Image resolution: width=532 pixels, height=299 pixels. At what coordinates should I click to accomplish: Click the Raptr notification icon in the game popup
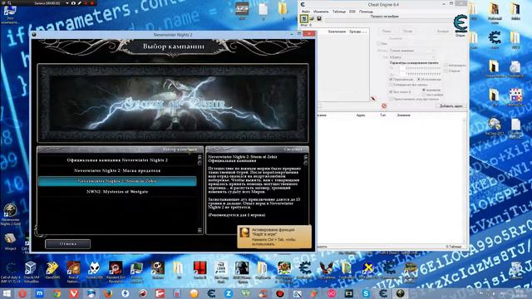point(244,233)
